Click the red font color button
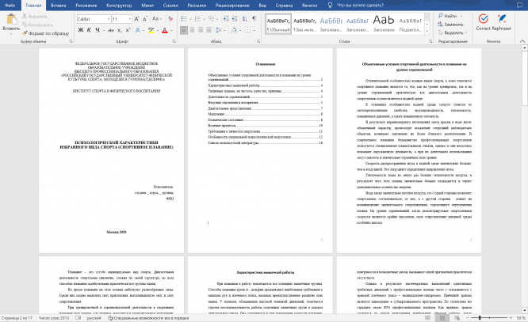The width and height of the screenshot is (528, 322). coord(165,30)
